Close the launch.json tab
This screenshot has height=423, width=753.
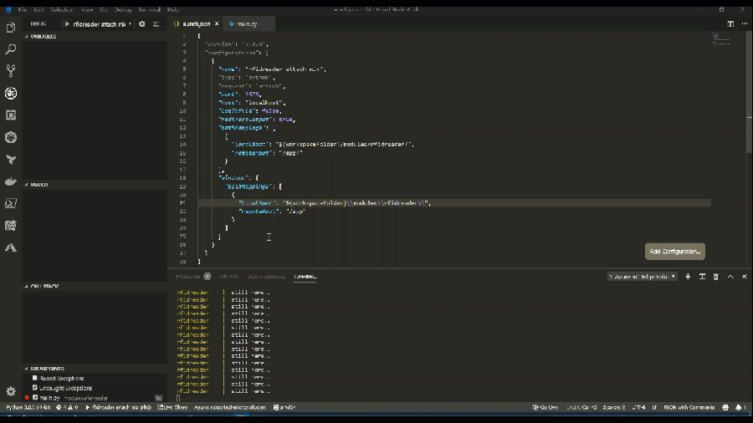[217, 24]
